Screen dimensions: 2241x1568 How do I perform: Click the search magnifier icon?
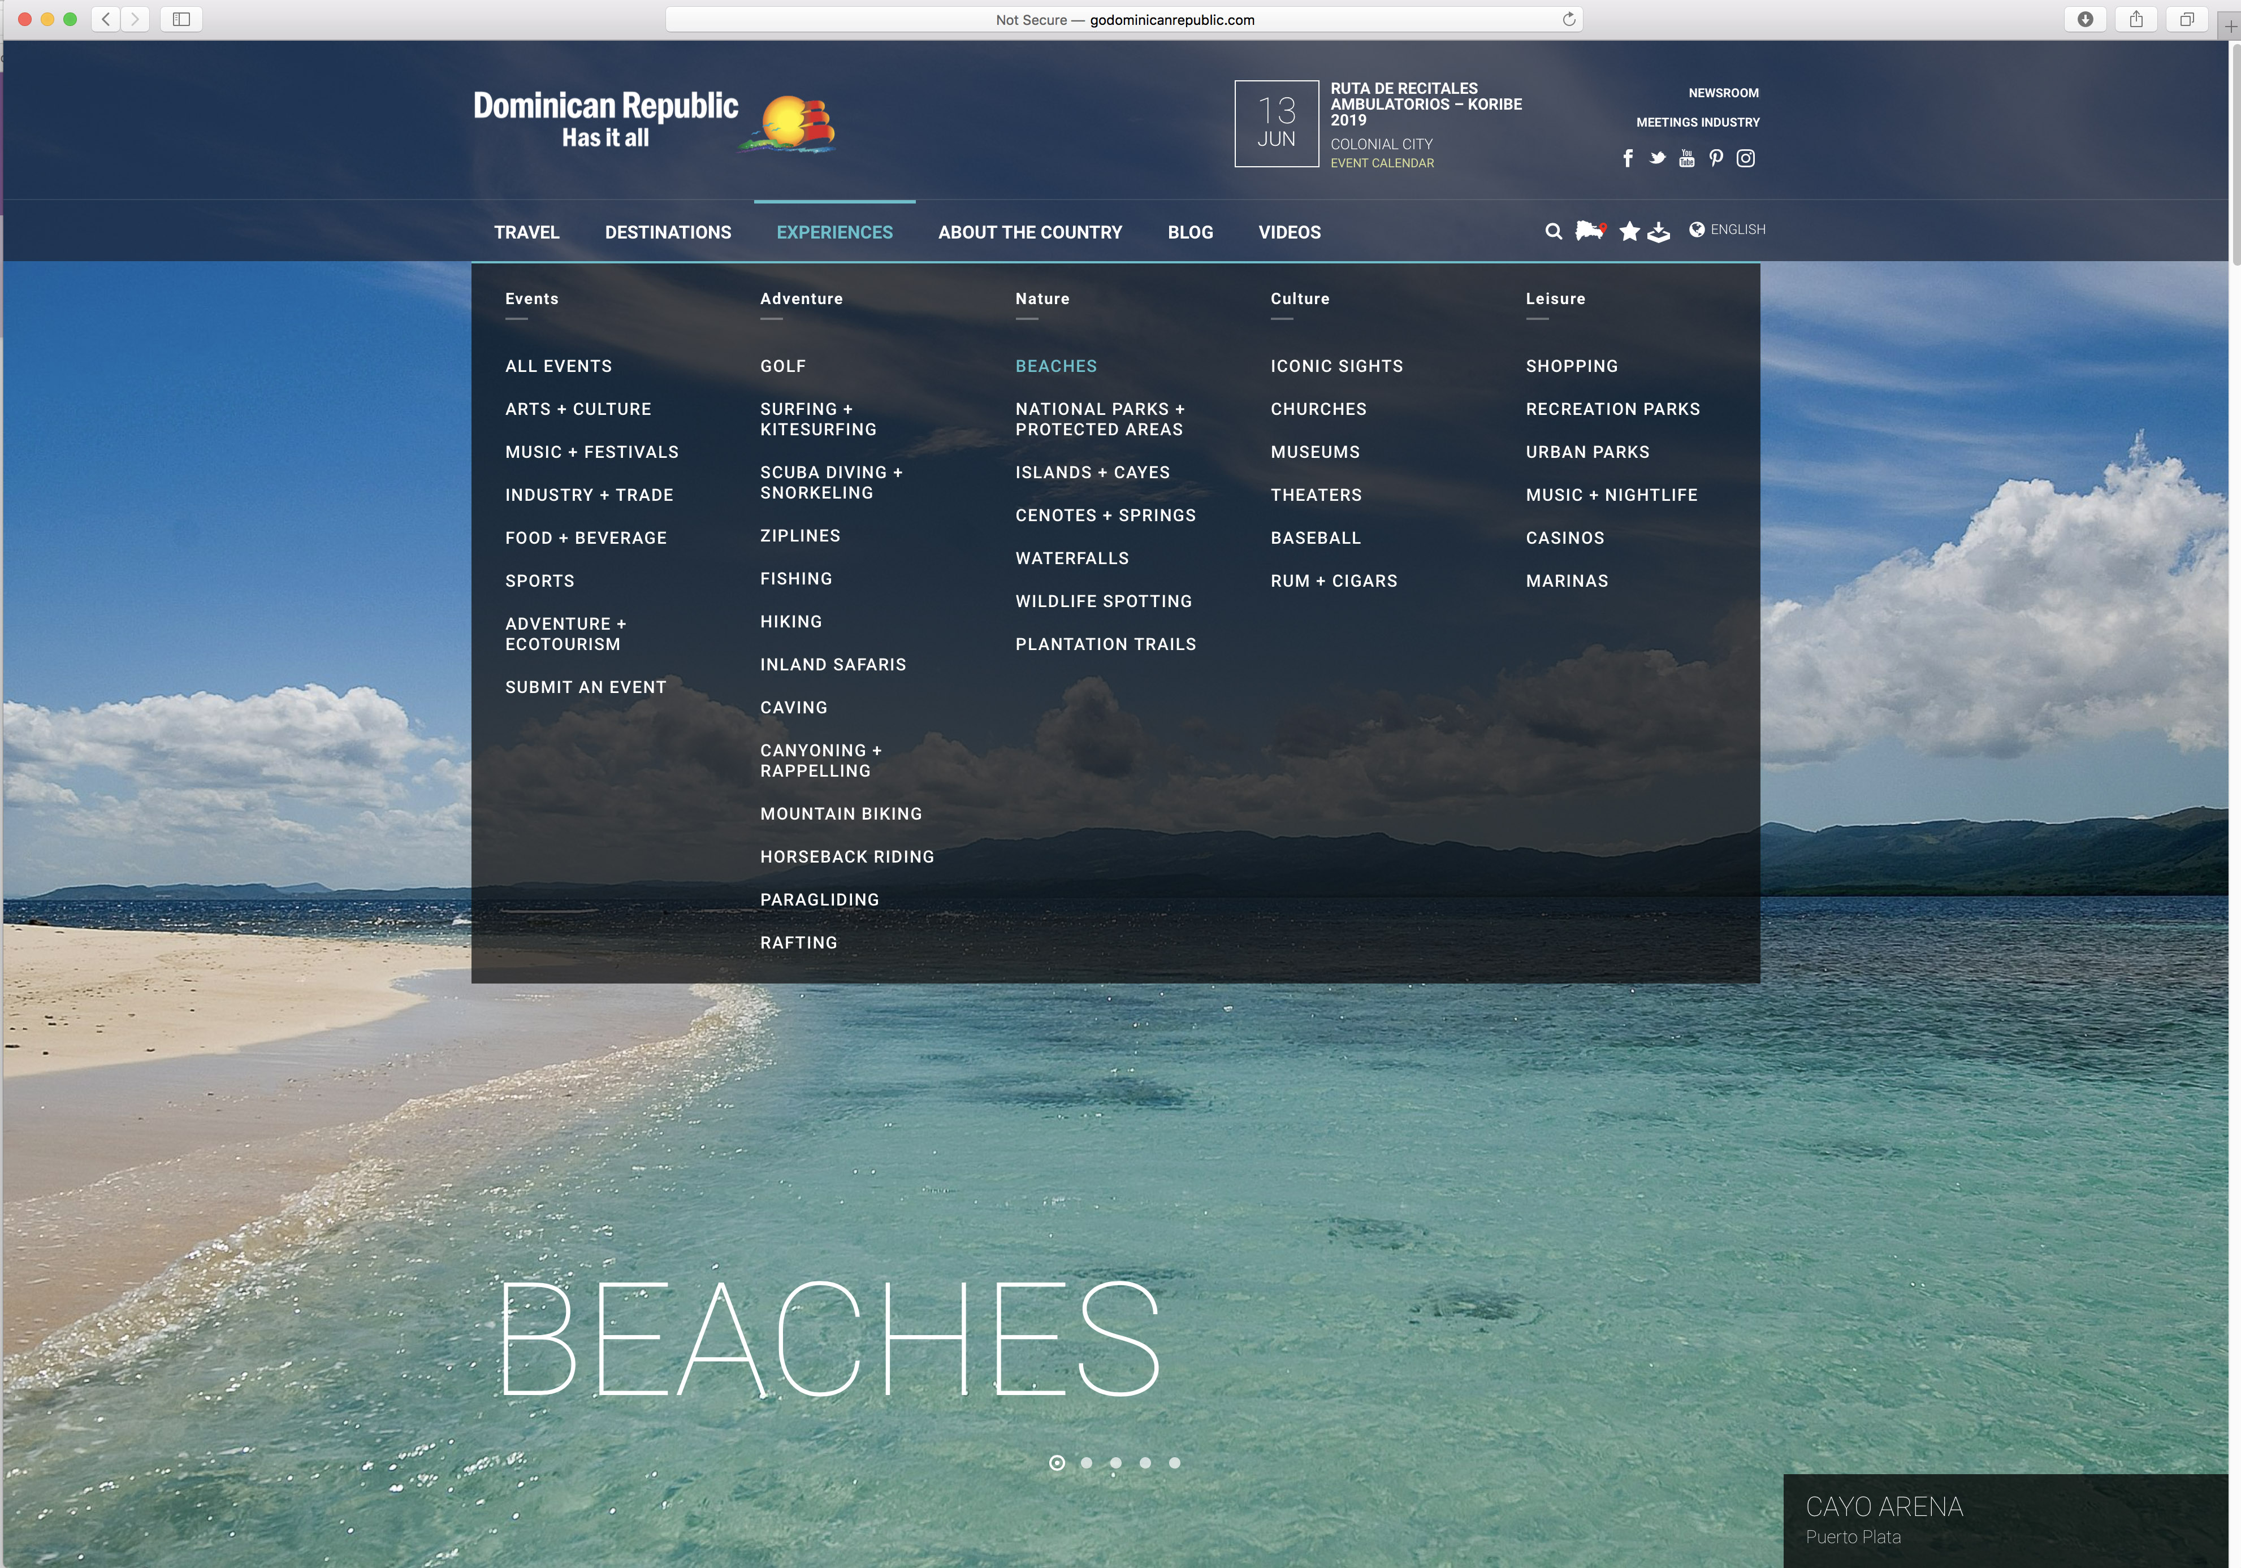point(1553,231)
